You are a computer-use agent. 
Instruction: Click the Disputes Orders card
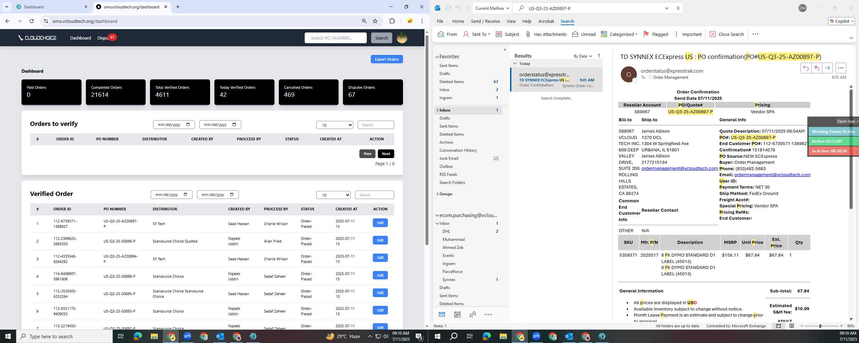373,92
